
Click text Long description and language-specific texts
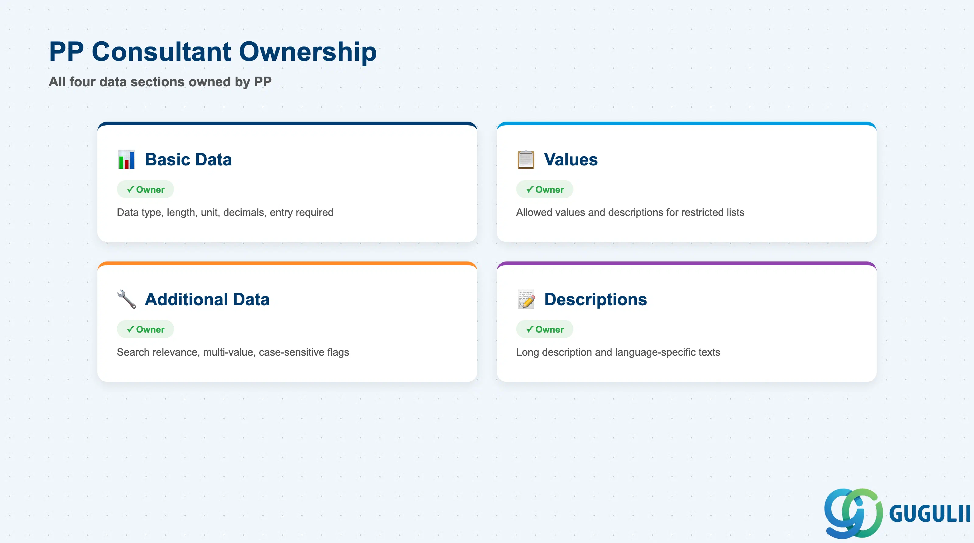[618, 352]
